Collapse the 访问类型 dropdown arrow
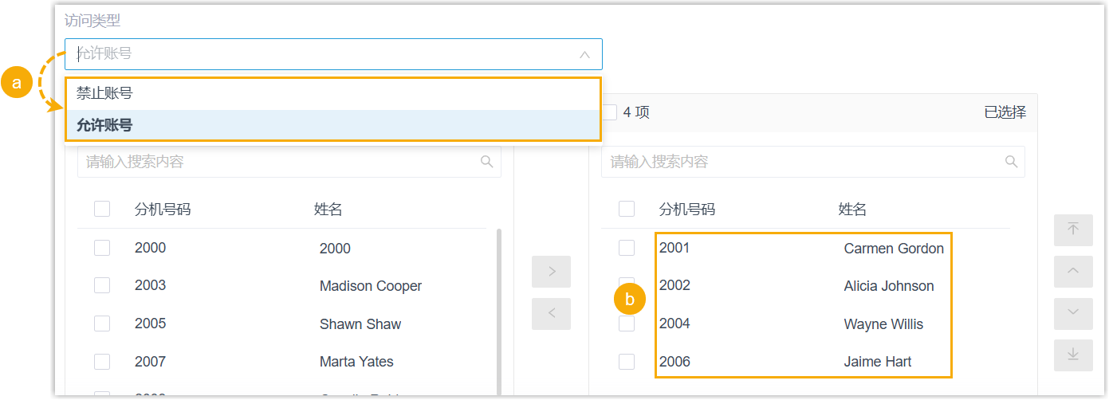The image size is (1109, 400). [584, 54]
